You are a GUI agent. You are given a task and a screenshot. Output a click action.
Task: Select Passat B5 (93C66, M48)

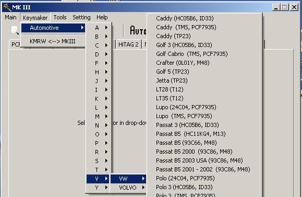click(204, 143)
